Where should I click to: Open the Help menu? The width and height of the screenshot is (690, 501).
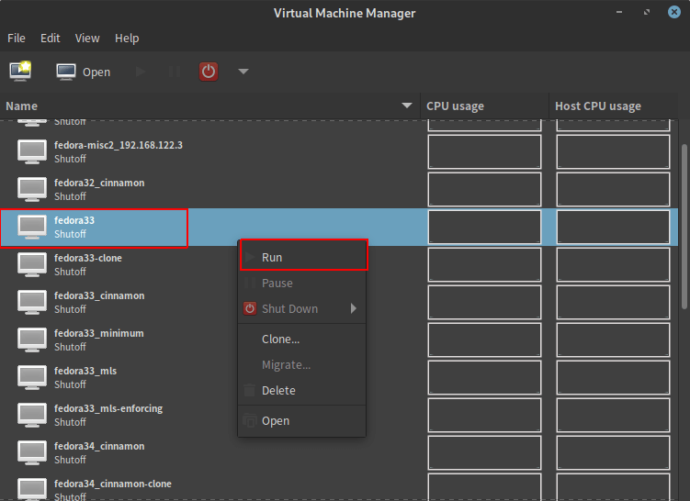[x=127, y=39]
